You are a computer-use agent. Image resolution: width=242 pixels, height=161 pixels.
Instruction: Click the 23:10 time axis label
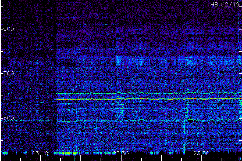(40, 153)
